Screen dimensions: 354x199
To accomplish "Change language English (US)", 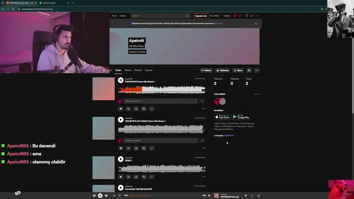I will [229, 135].
